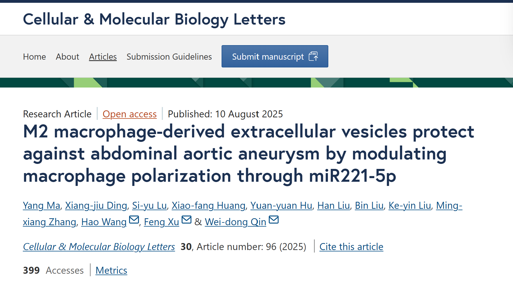This screenshot has height=291, width=513.
Task: Open Submission Guidelines page
Action: (169, 57)
